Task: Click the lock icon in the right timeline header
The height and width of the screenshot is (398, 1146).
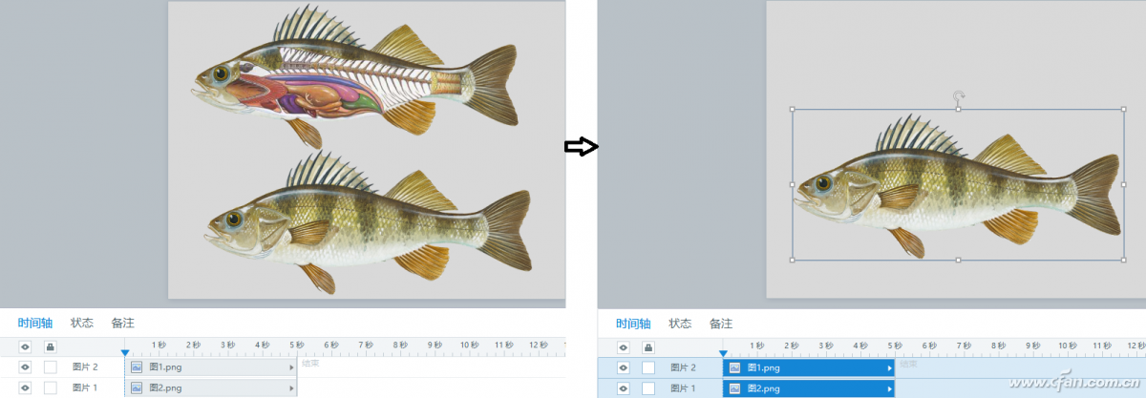Action: click(x=648, y=347)
